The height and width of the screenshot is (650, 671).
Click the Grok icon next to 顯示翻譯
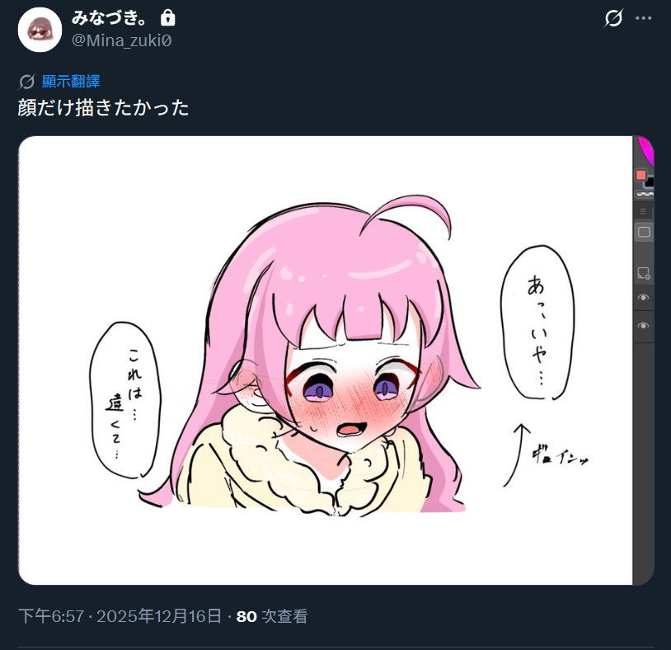point(26,82)
